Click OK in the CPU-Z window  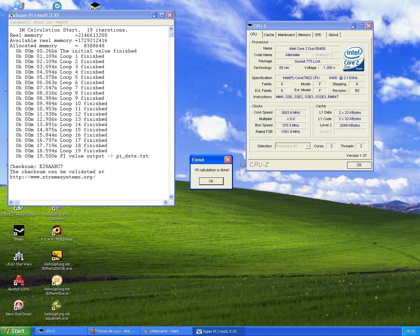(x=359, y=165)
